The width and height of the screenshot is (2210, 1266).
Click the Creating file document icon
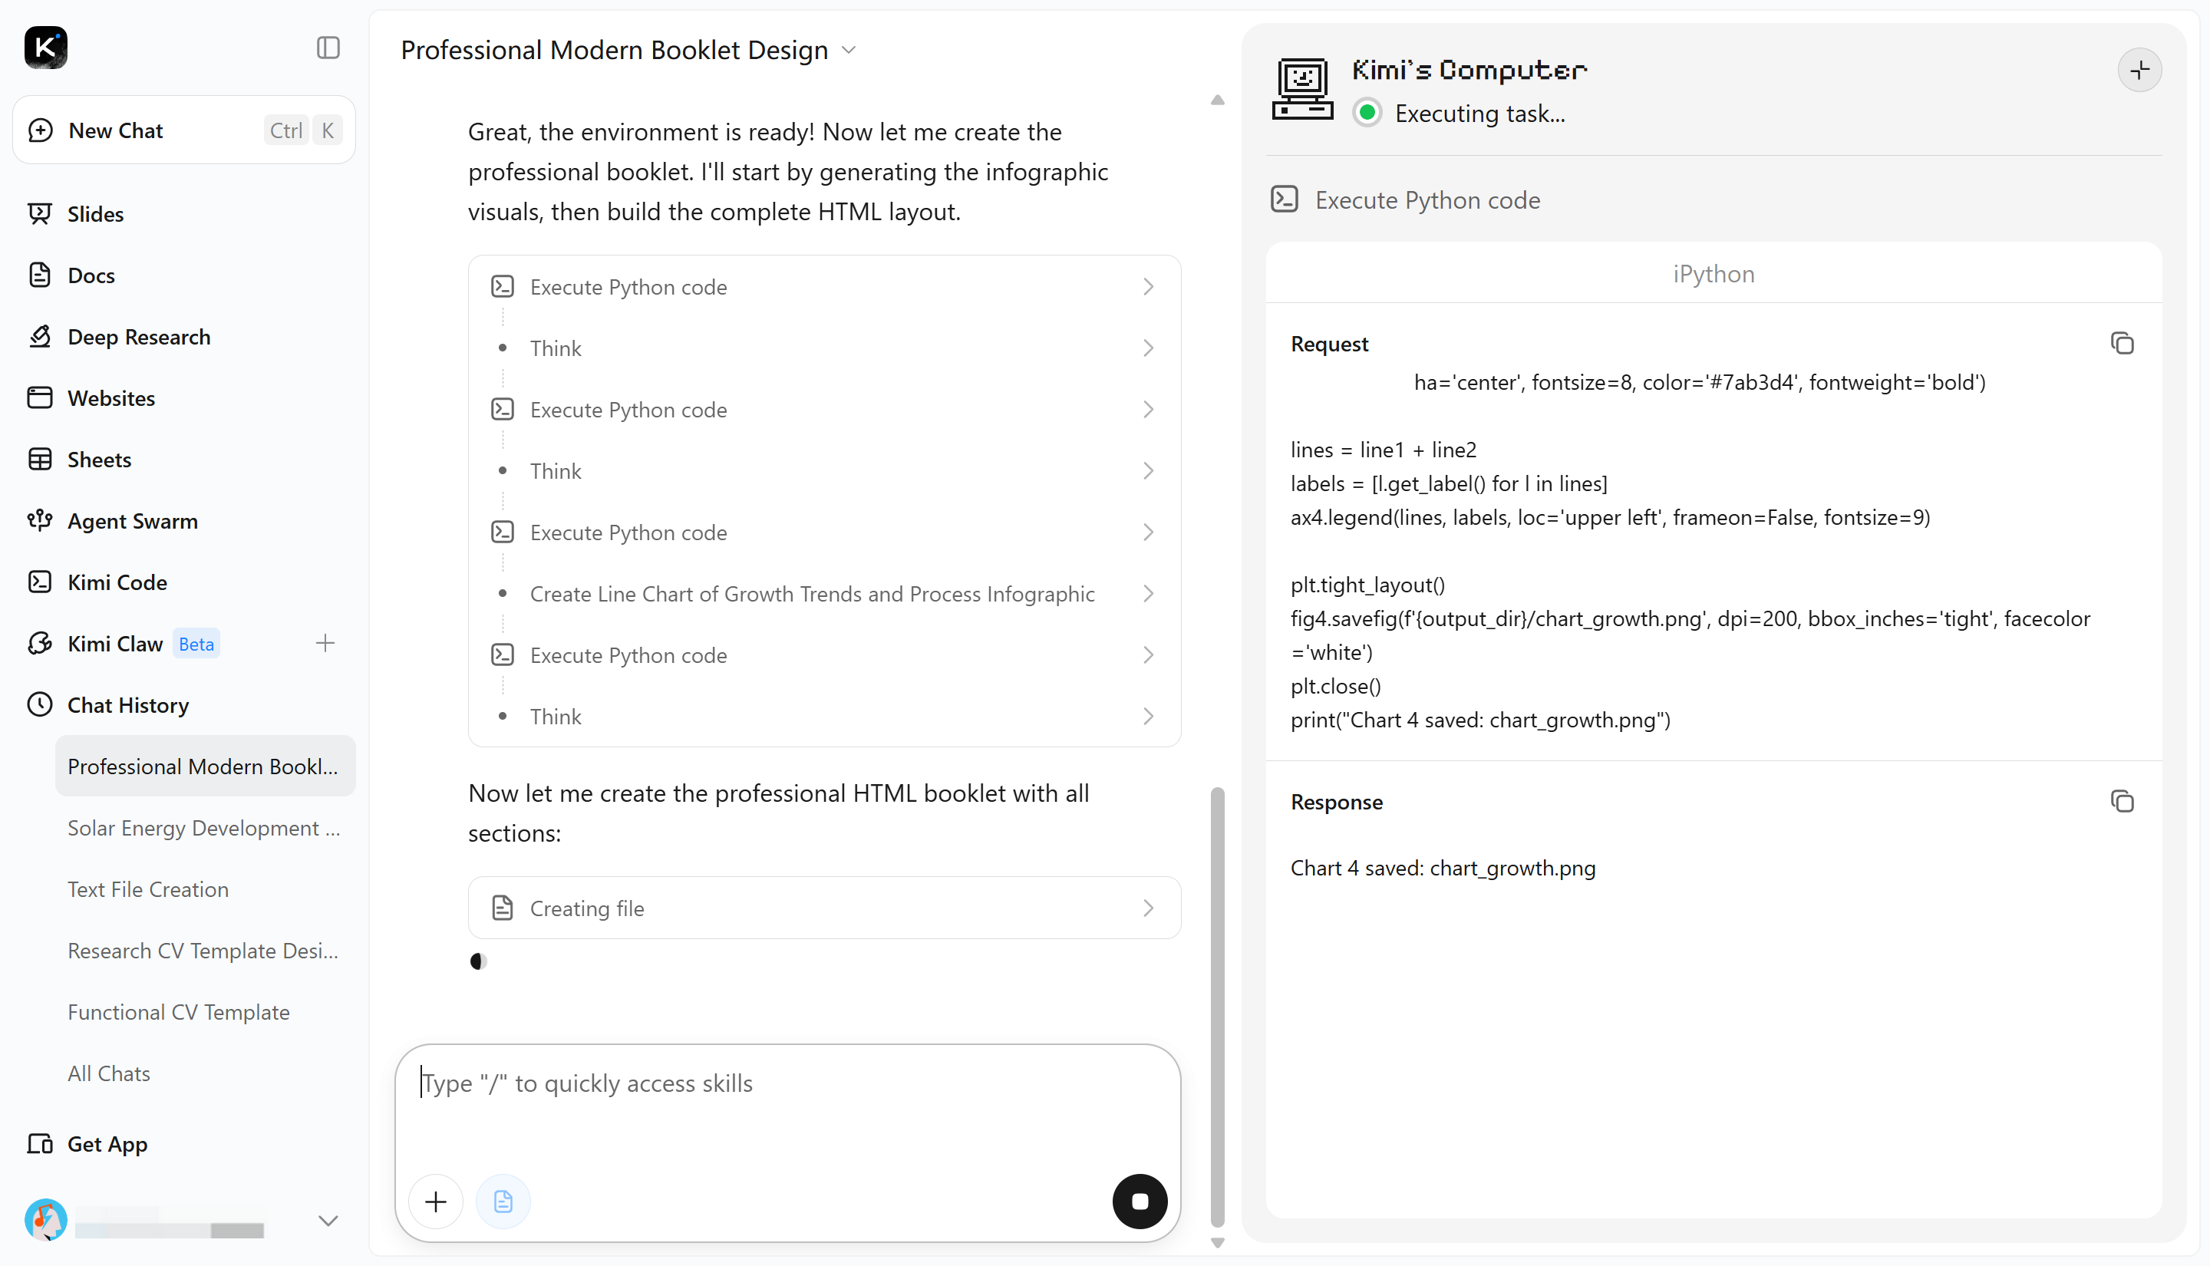[x=503, y=908]
